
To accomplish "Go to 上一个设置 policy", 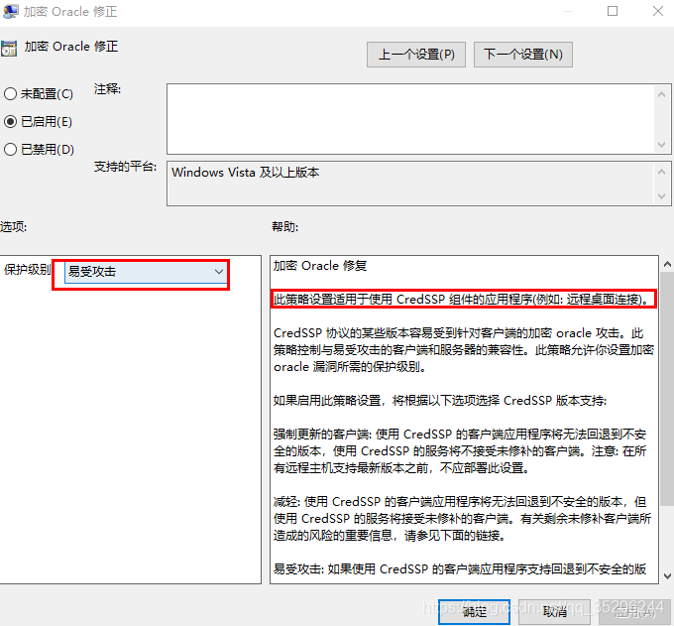I will point(416,55).
